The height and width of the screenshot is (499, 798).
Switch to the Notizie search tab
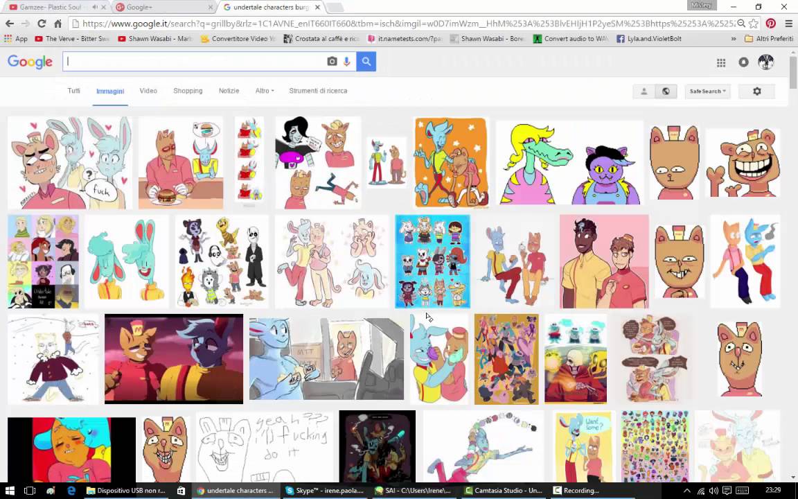pos(229,91)
